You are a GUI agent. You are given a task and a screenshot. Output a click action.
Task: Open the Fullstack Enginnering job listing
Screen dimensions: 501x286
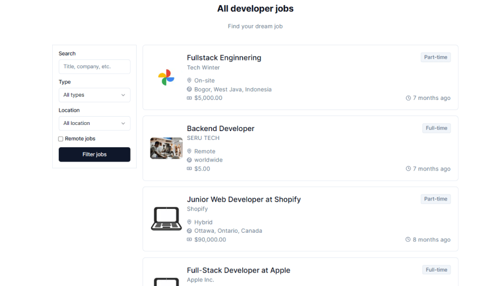224,58
